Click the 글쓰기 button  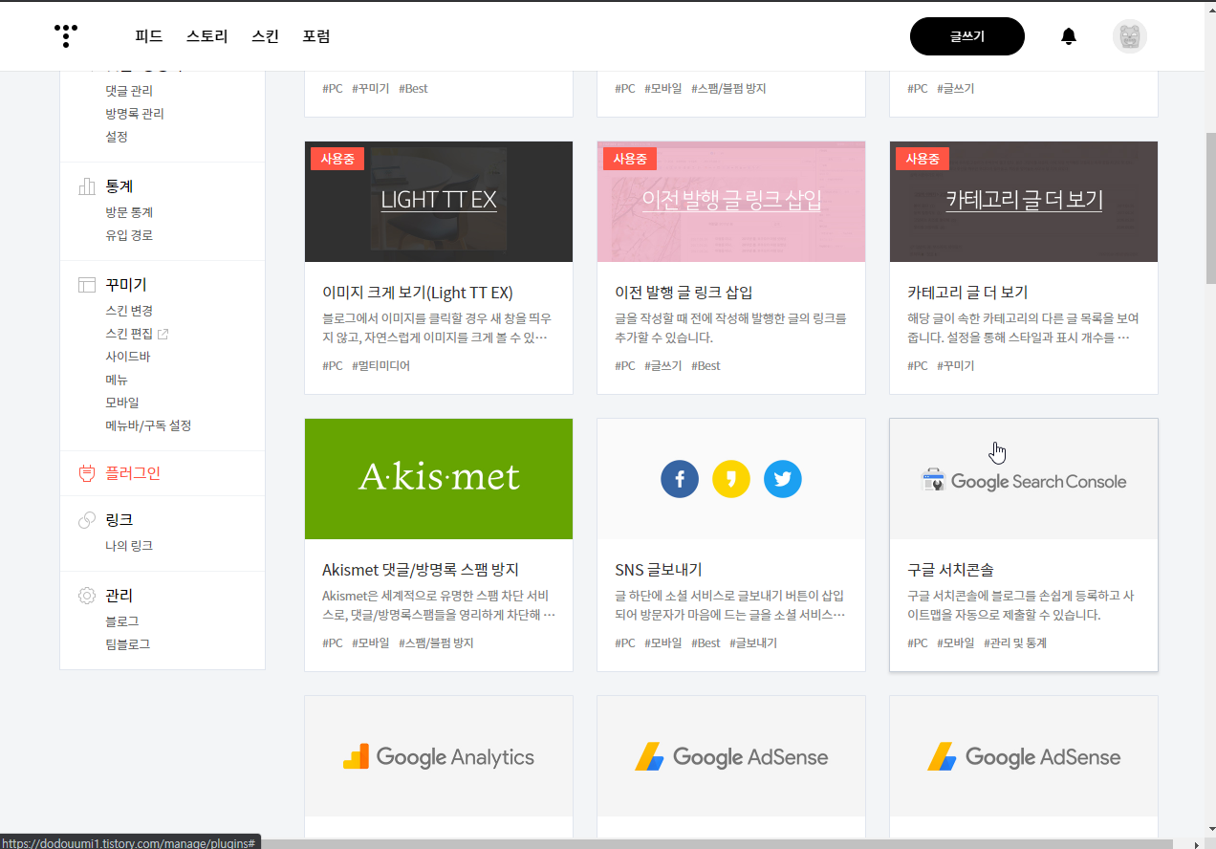click(967, 36)
